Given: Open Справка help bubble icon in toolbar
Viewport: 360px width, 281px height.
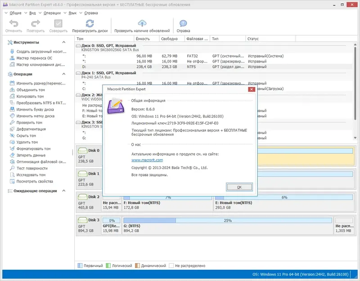Looking at the screenshot, I should coord(183,23).
